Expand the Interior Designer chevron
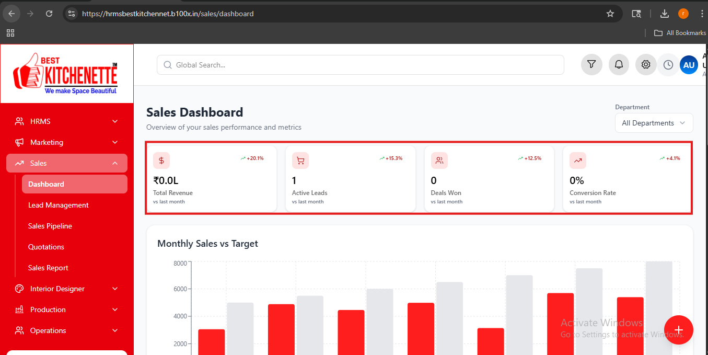 115,289
